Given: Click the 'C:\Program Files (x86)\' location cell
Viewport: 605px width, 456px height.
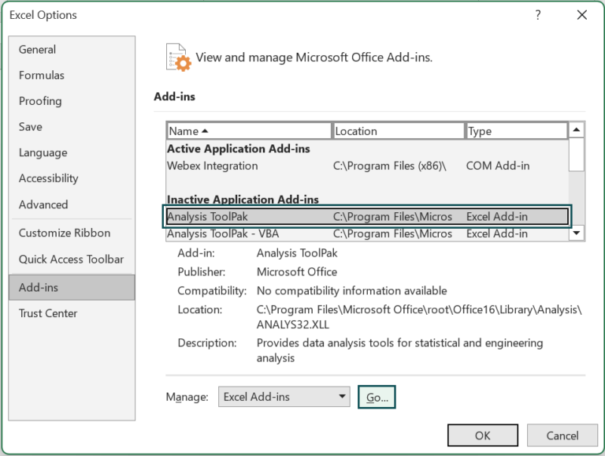Looking at the screenshot, I should coord(390,166).
